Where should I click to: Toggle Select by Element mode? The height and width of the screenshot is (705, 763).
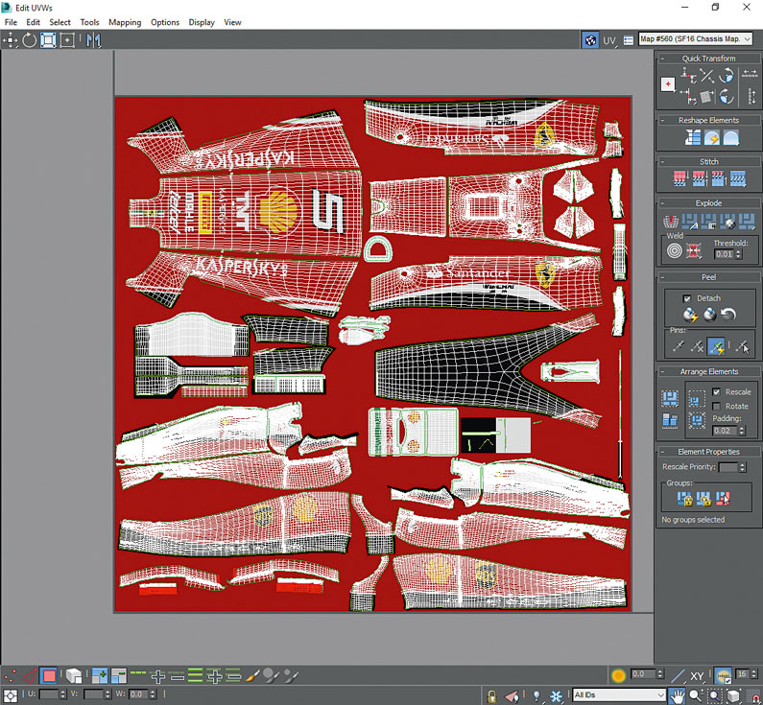point(74,676)
